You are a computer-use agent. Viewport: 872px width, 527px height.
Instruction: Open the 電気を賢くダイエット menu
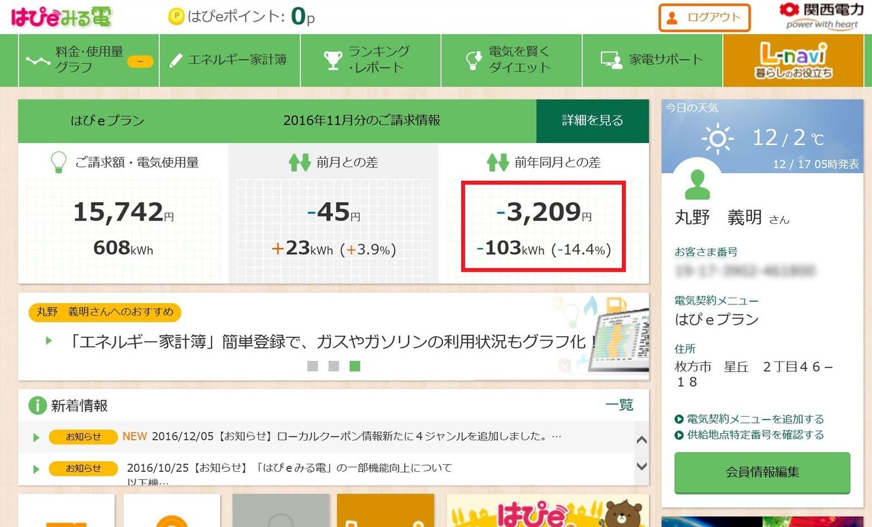coord(512,60)
